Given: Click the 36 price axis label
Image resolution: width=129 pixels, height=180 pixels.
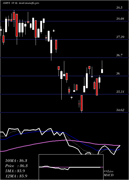Looking at the screenshot, I should coord(118,74).
